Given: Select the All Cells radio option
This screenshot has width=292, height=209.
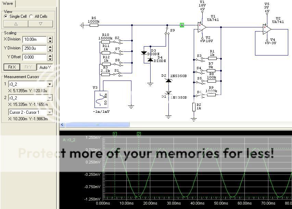Looking at the screenshot, I should pyautogui.click(x=31, y=16).
